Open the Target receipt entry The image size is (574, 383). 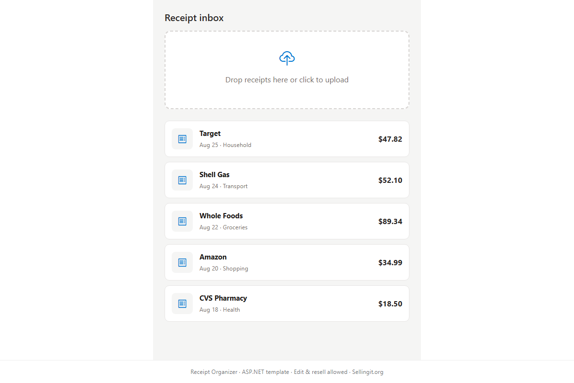pos(287,139)
